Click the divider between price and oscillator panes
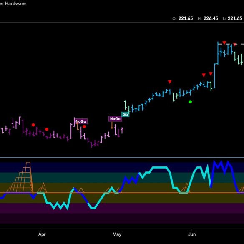This screenshot has width=244, height=244. [122, 158]
